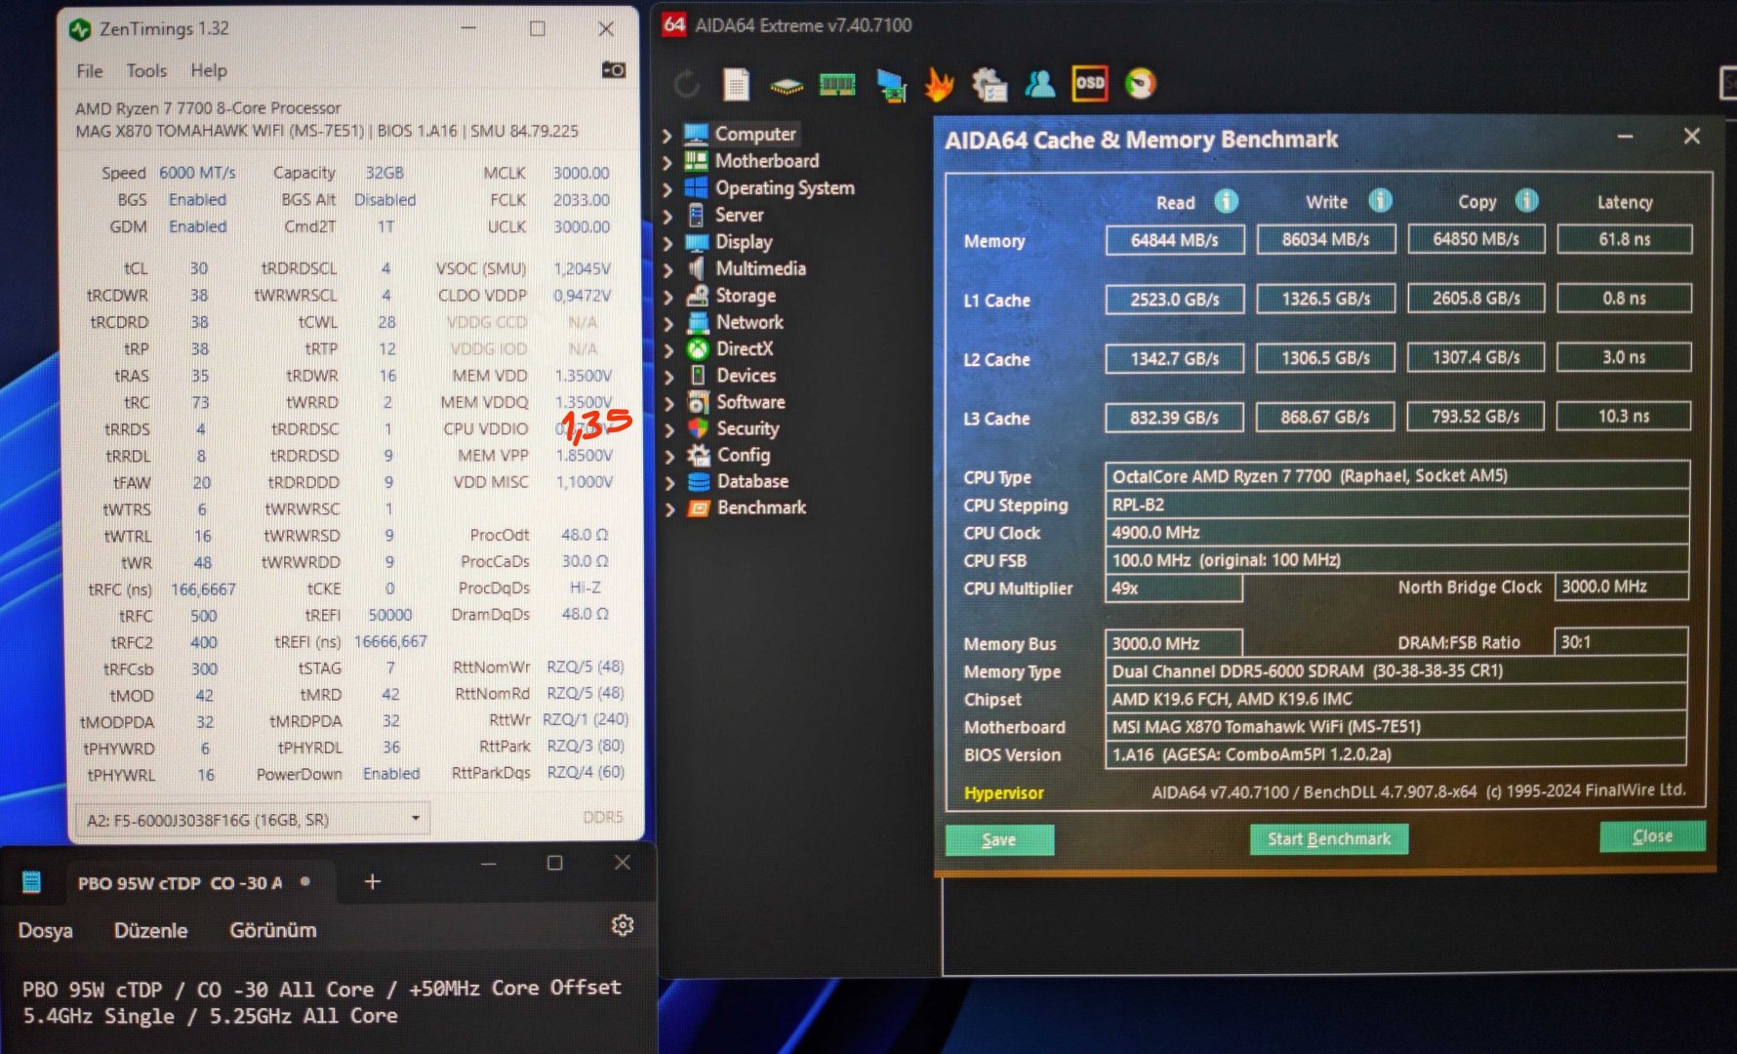Click the info icon beside Read

tap(1226, 201)
